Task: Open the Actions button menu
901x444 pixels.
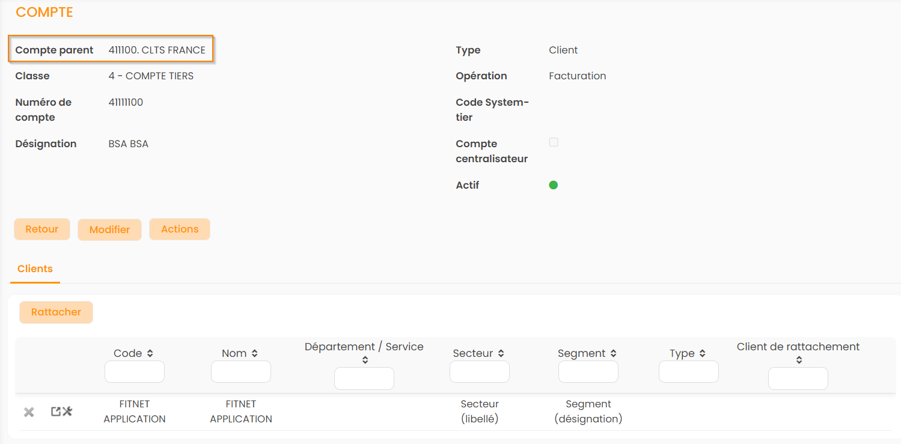Action: point(180,230)
